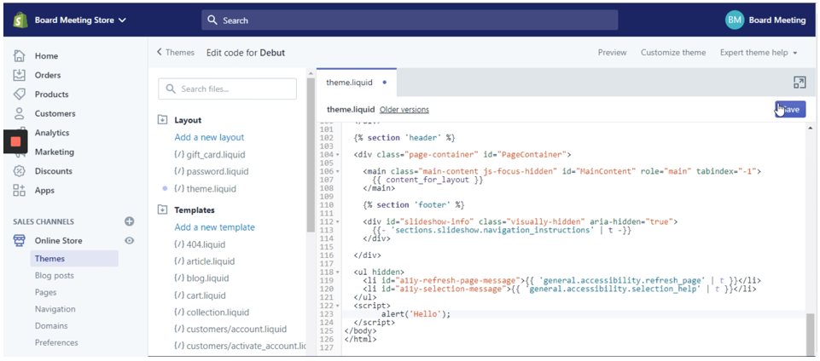
Task: Open collection.liquid template
Action: (x=212, y=312)
